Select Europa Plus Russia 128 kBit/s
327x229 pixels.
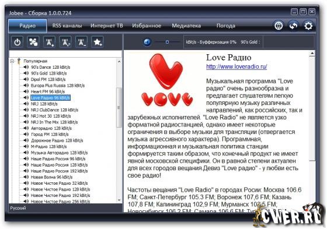(58, 85)
